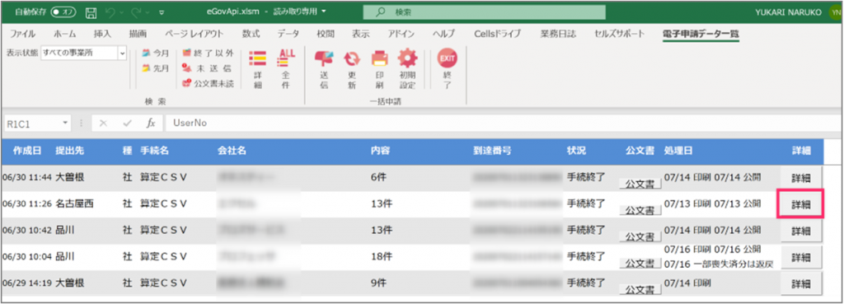Click 公文書 button in 名古屋西 row
Screen dimensions: 844x304
pyautogui.click(x=640, y=210)
